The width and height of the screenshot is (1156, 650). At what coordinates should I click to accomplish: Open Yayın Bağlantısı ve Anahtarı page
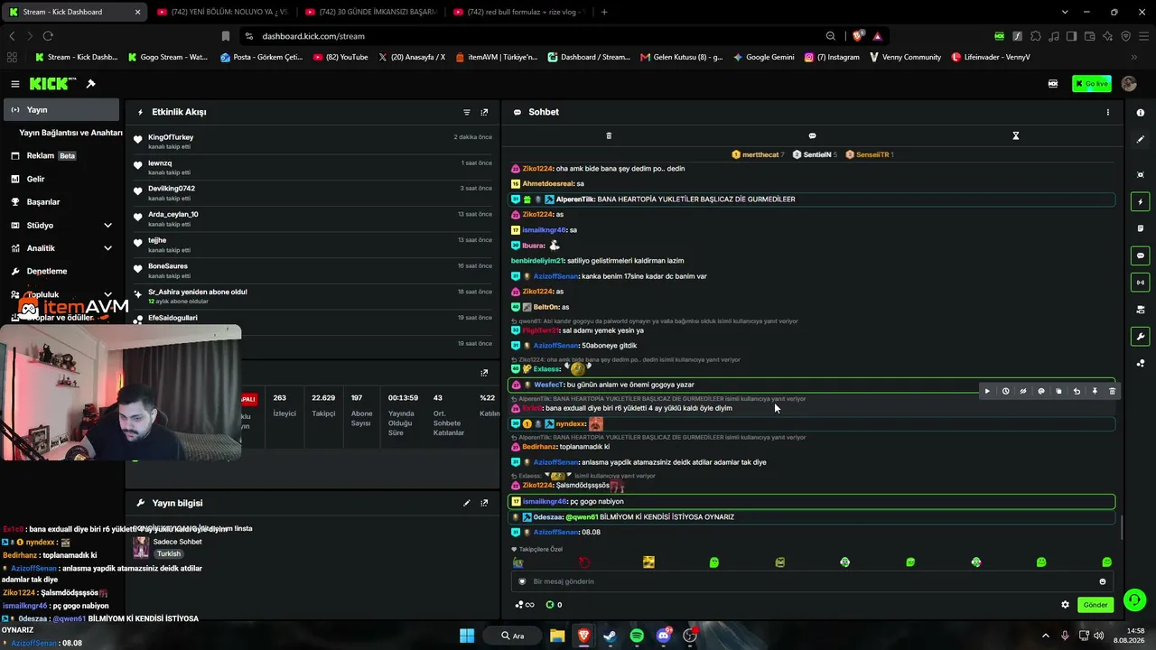pyautogui.click(x=70, y=133)
